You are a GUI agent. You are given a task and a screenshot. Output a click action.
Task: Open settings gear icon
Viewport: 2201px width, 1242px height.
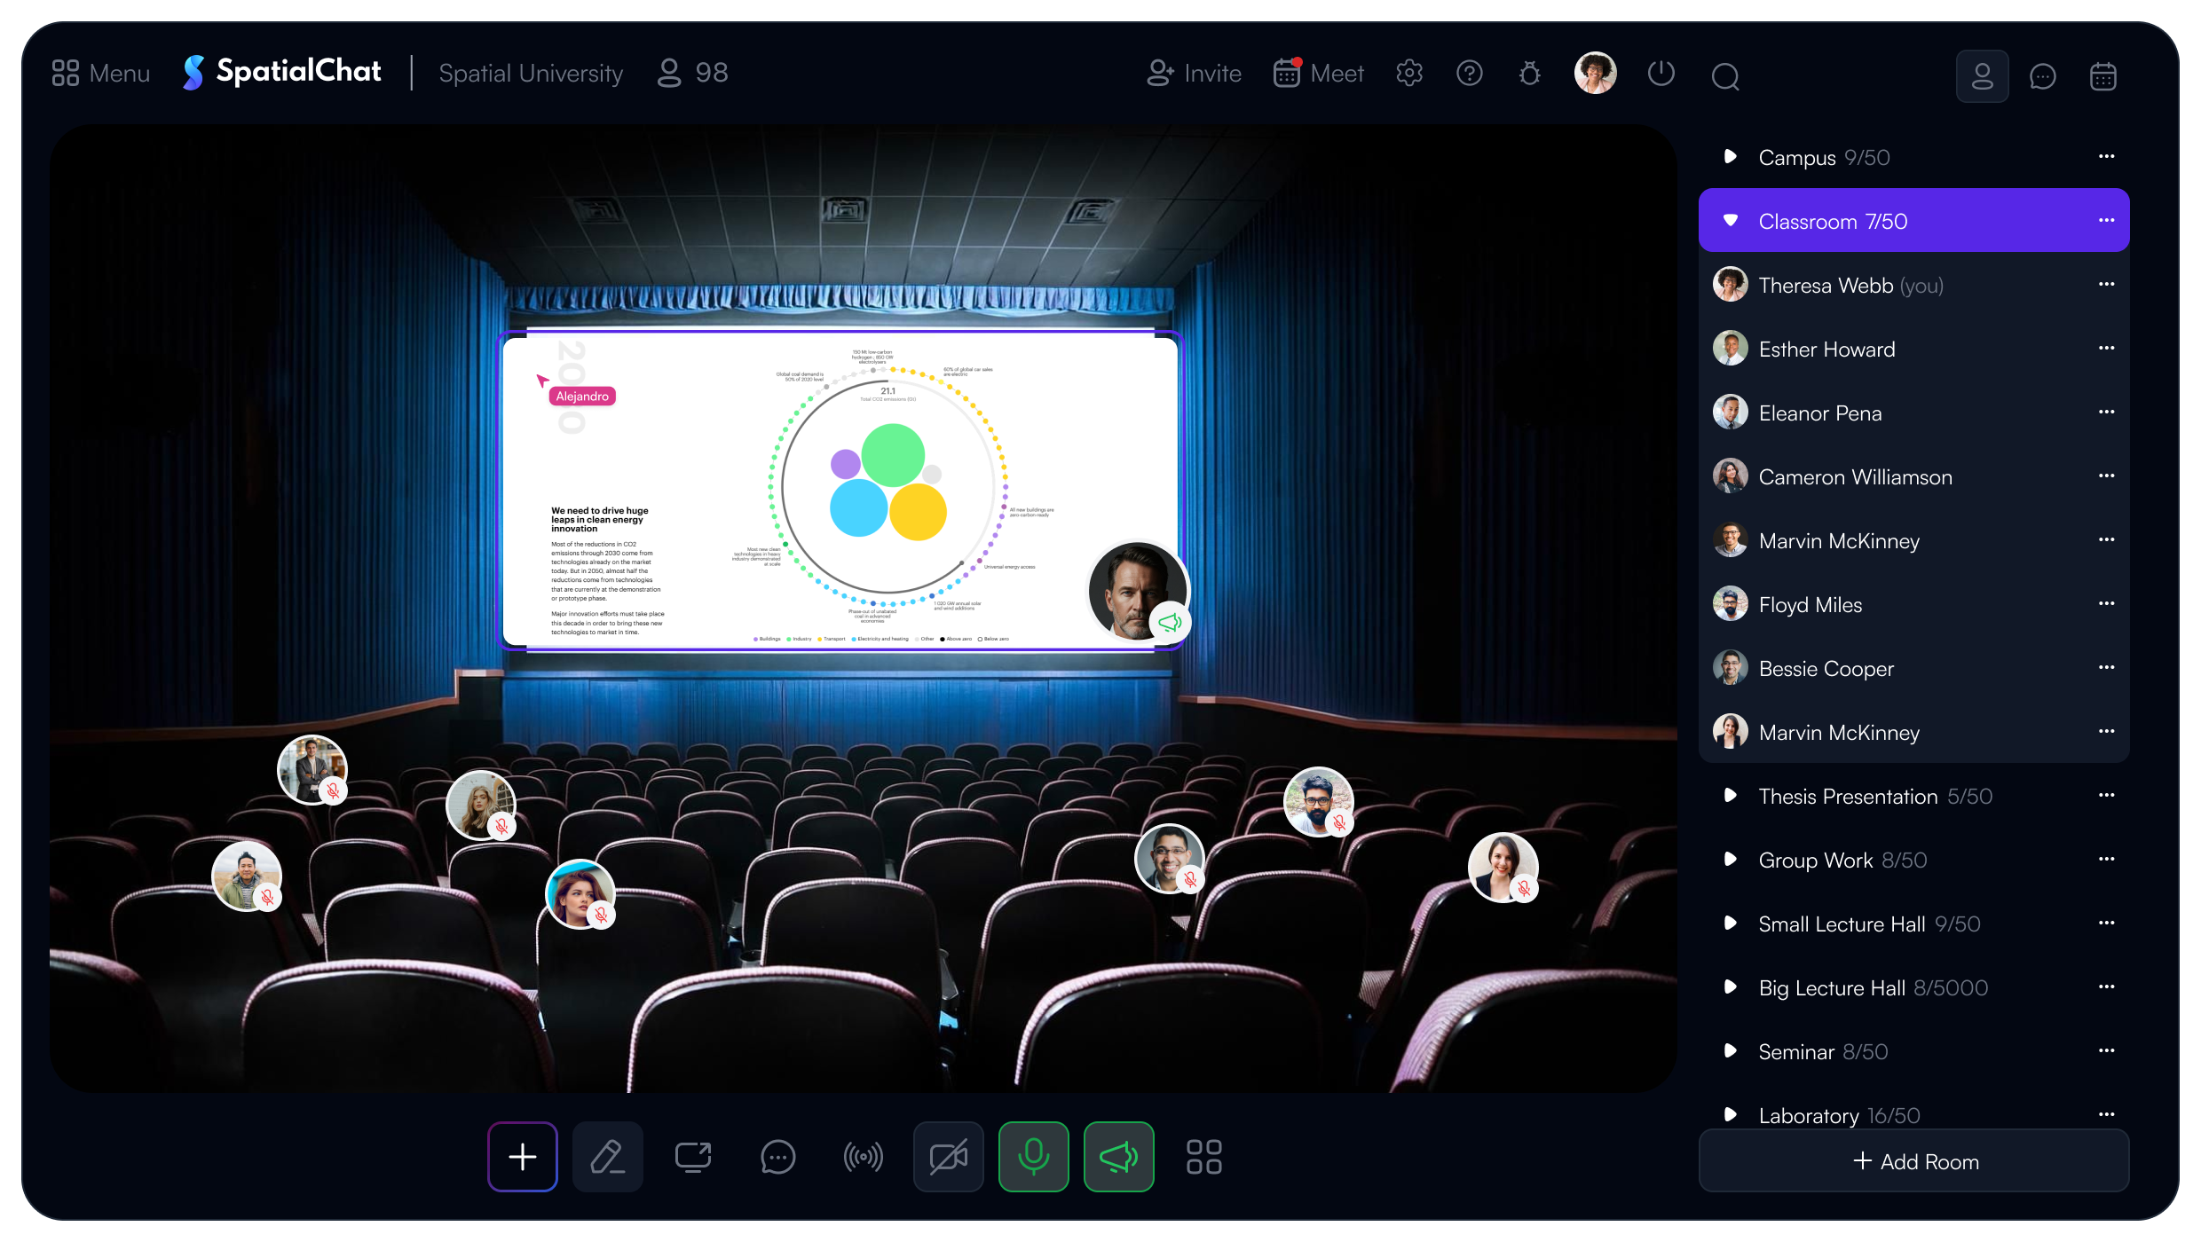[x=1409, y=73]
